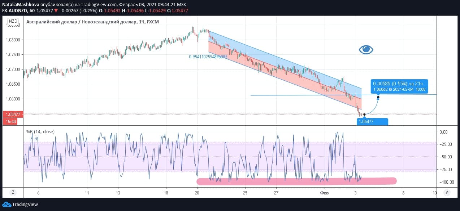This screenshot has height=211, width=460.
Task: Select the pink highlight brush stroke
Action: click(x=296, y=181)
